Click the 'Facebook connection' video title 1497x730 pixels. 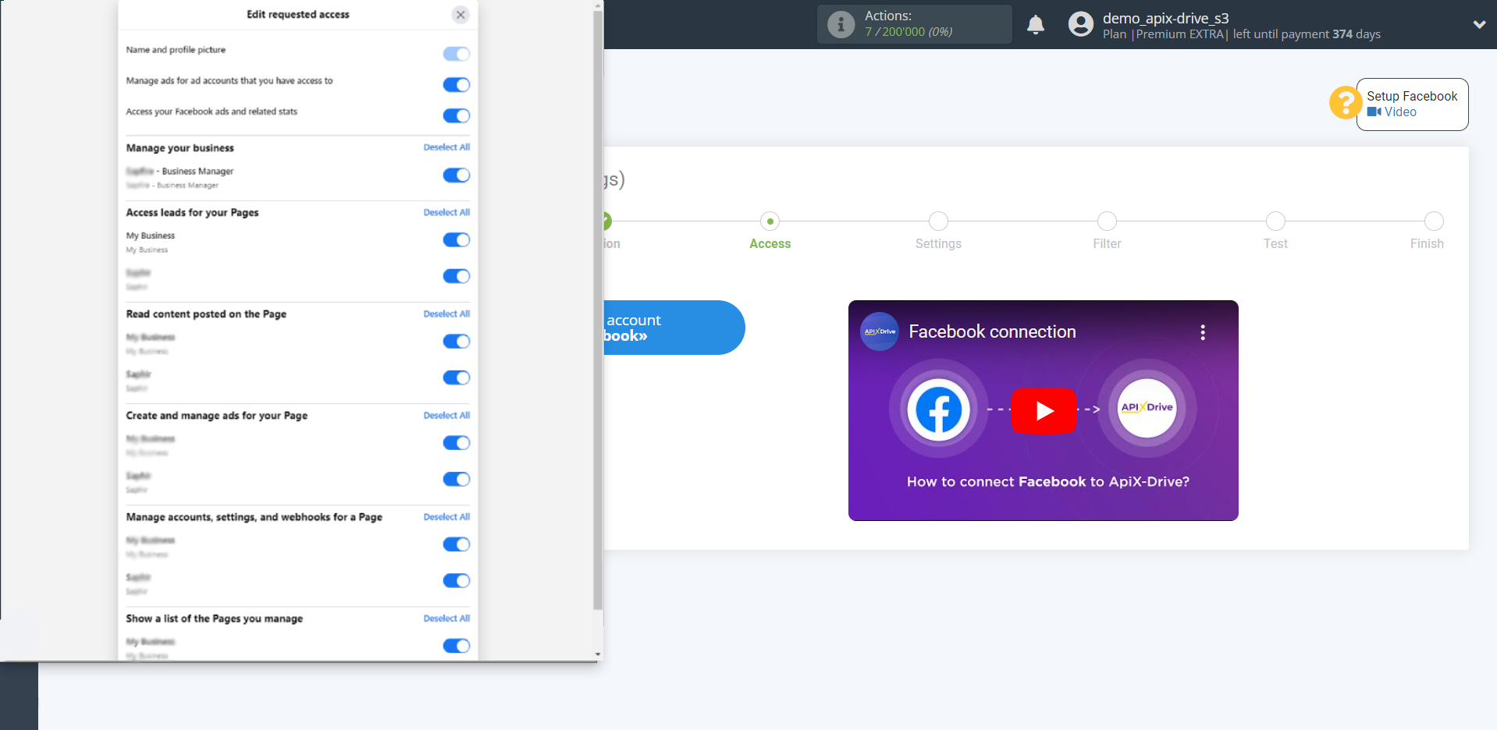click(992, 331)
